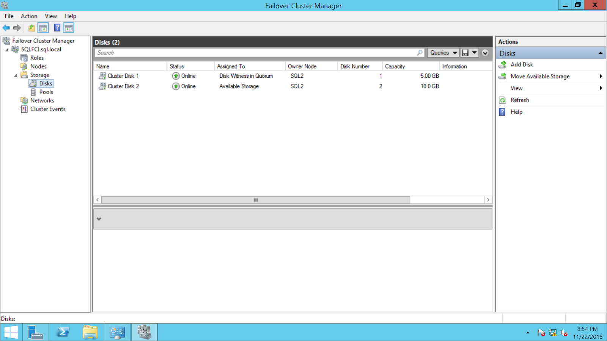Image resolution: width=607 pixels, height=341 pixels.
Task: Select Nodes in the console tree
Action: (38, 66)
